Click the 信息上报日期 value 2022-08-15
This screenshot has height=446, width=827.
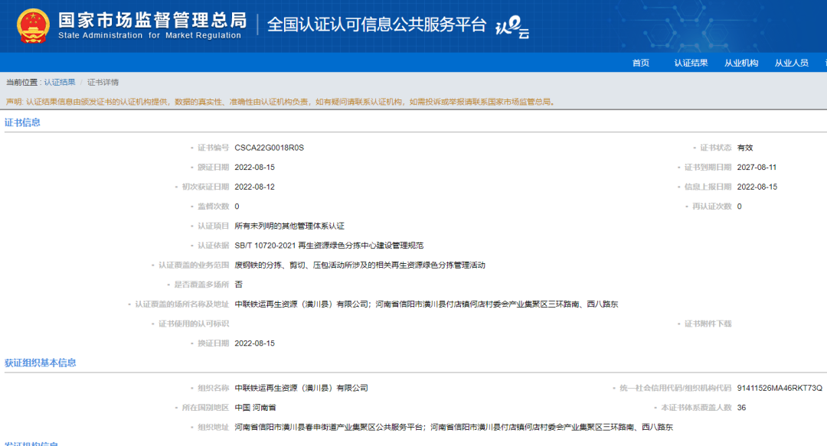(757, 187)
